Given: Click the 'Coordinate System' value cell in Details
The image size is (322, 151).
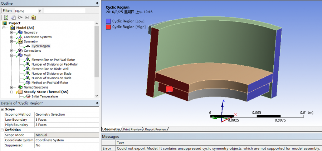Looking at the screenshot, I should (67, 140).
